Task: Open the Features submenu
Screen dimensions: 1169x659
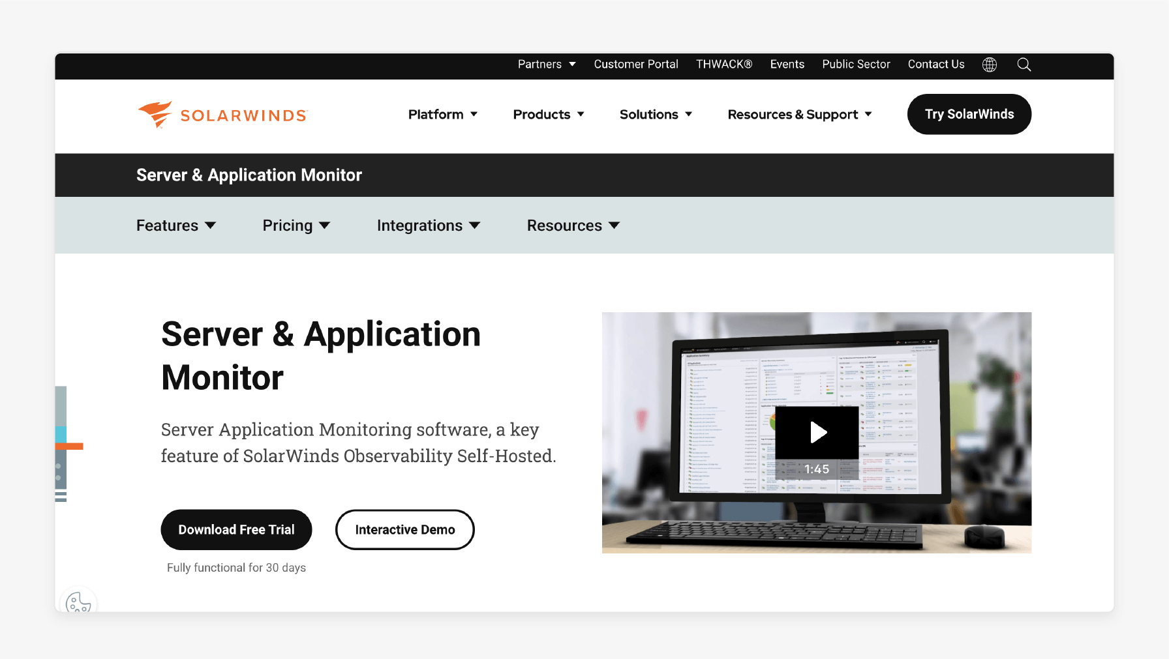Action: tap(176, 226)
